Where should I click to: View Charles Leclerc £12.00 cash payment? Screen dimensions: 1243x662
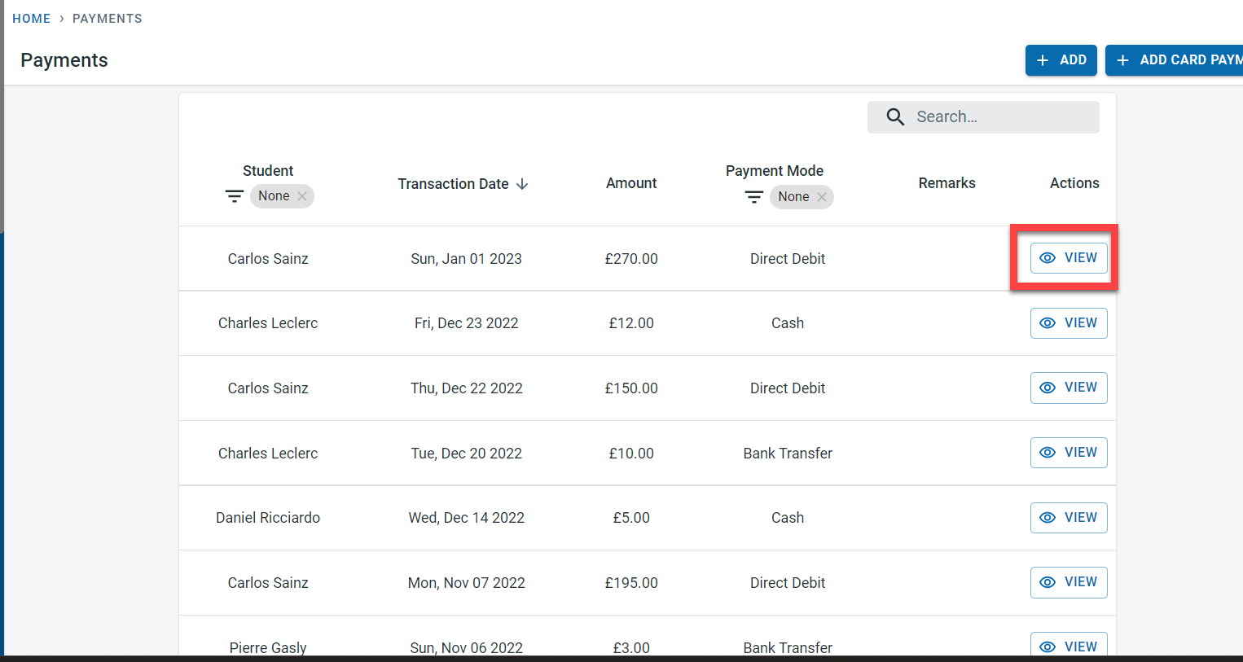[x=1069, y=323]
